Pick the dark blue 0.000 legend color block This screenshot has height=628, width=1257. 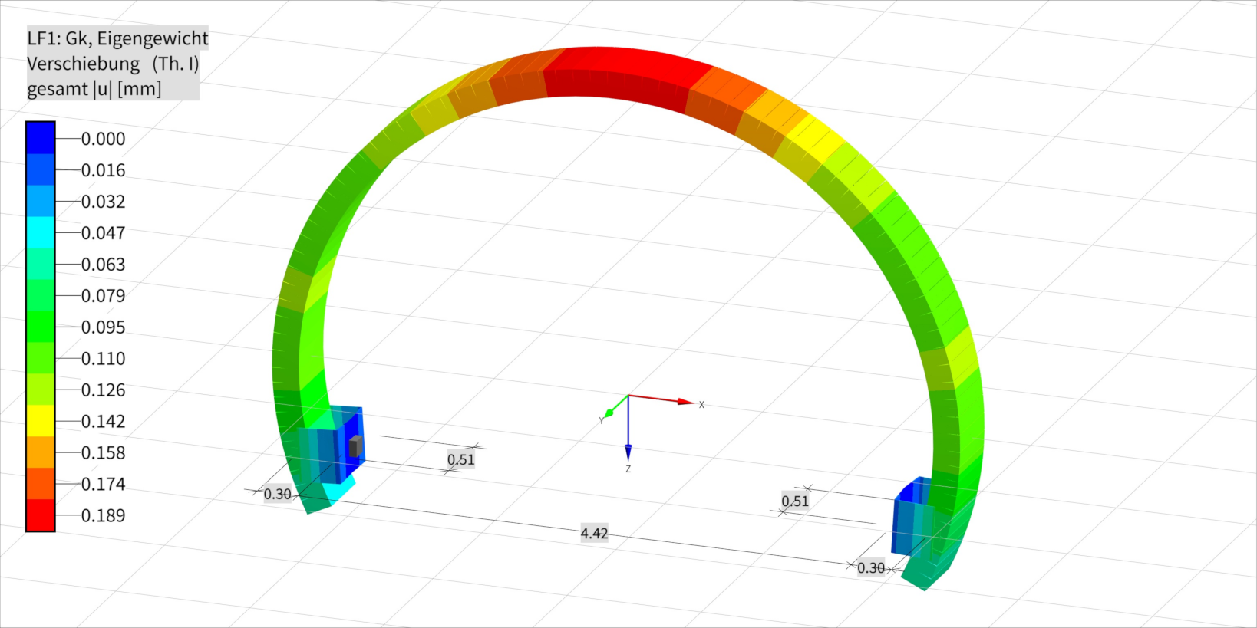tap(40, 138)
